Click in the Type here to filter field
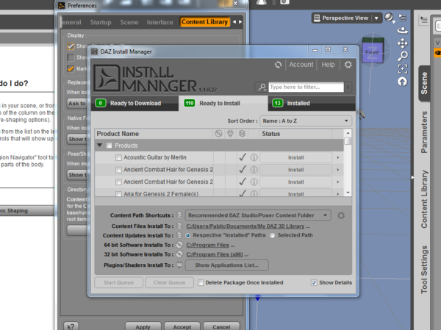Image resolution: width=441 pixels, height=330 pixels. coord(306,87)
